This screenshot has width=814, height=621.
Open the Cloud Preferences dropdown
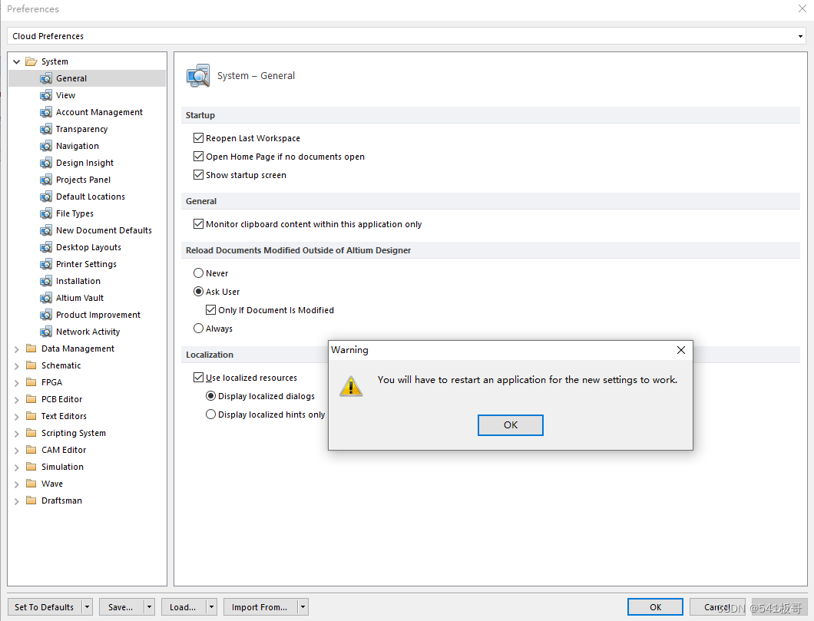(x=801, y=36)
